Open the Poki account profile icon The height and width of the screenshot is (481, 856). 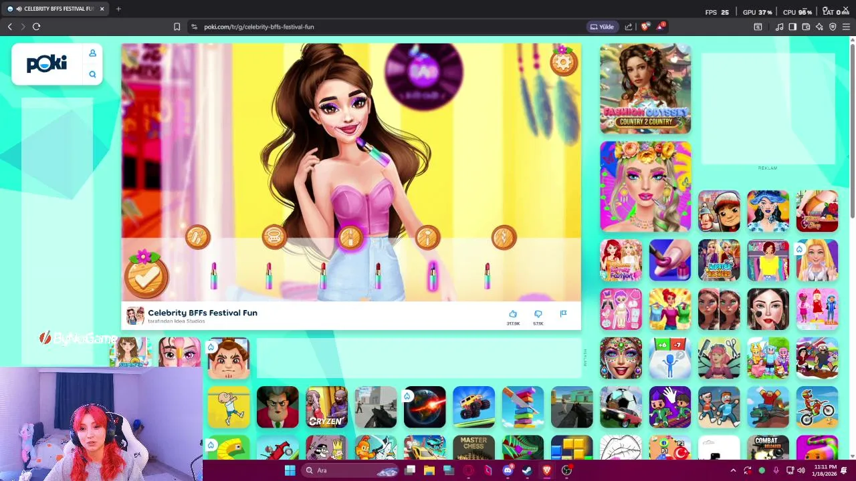[x=92, y=53]
